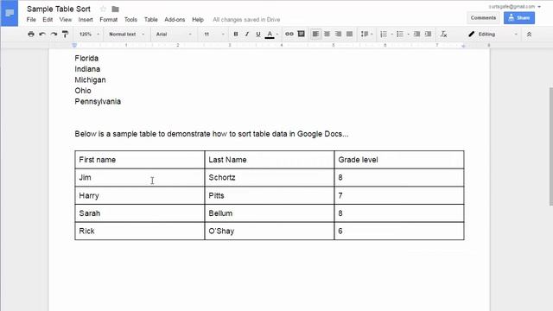Viewport: 553px width, 311px height.
Task: Click the Clear formatting icon
Action: click(443, 35)
